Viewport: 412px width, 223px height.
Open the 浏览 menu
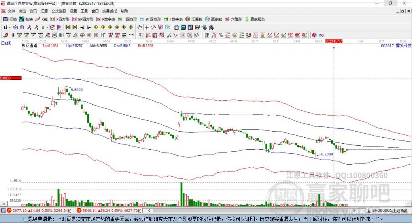(x=23, y=11)
